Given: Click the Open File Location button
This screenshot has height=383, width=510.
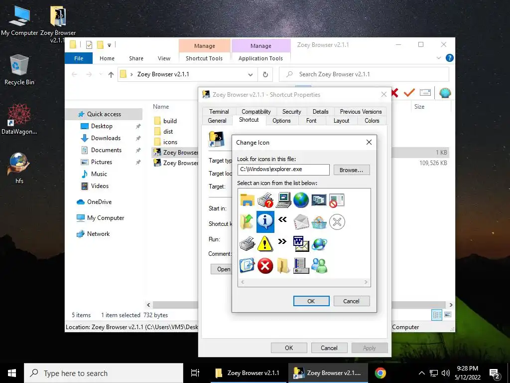Looking at the screenshot, I should tap(221, 269).
